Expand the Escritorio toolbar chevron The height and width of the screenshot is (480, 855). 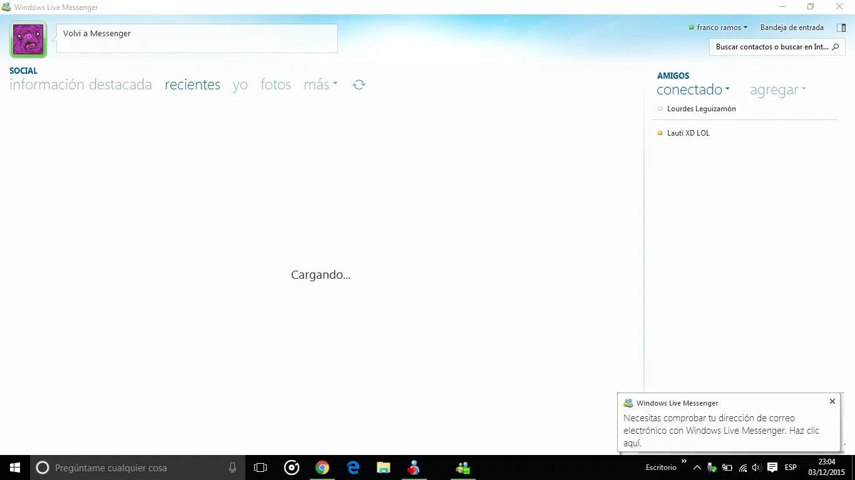[683, 461]
